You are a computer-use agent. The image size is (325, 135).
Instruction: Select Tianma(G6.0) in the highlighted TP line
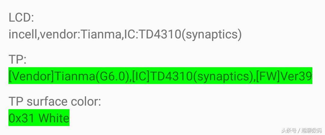[x=93, y=76]
